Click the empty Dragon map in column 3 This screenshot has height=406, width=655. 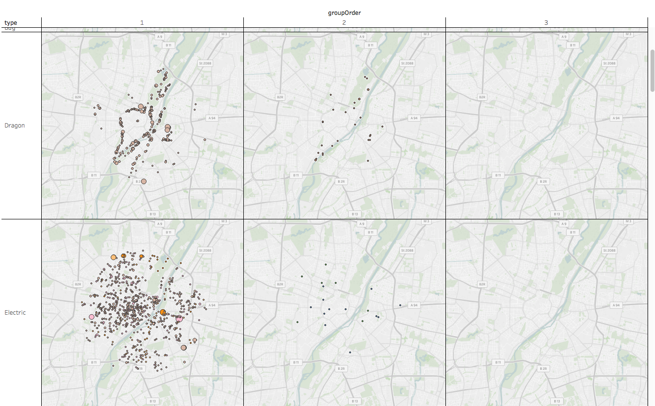click(547, 126)
